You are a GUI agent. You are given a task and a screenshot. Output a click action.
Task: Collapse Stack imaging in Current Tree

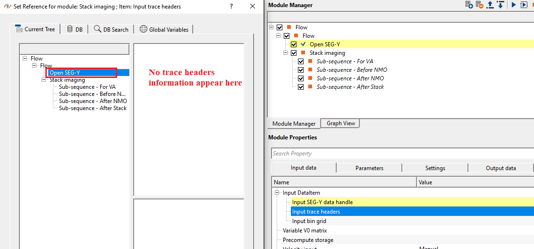coord(44,80)
